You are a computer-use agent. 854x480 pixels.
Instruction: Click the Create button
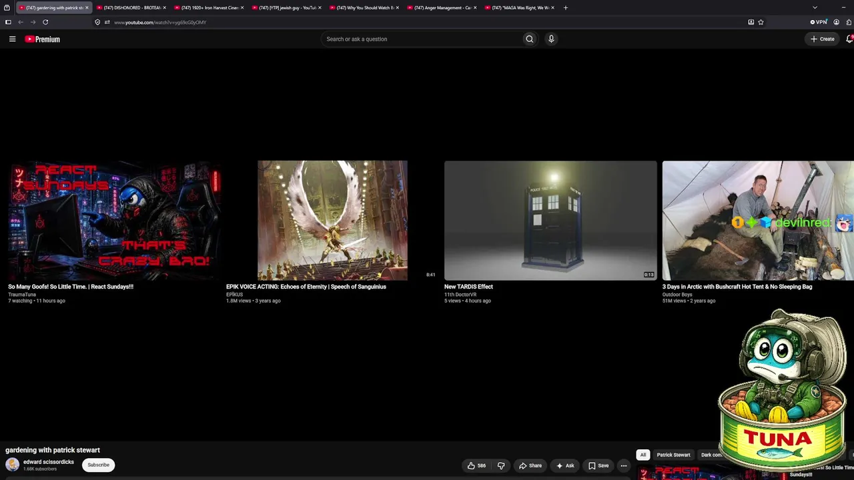point(822,39)
